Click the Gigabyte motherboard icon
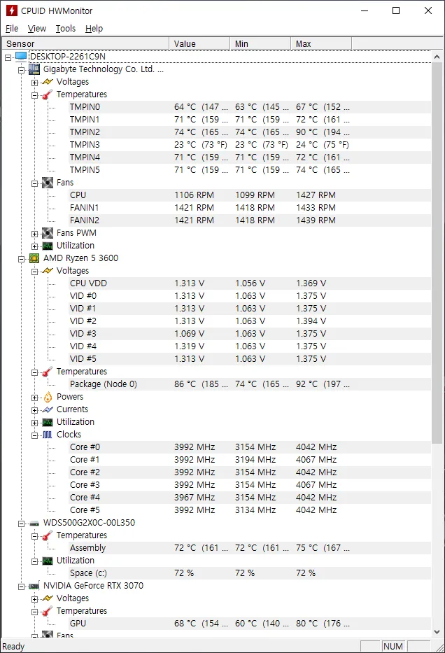Screen dimensions: 445x653 tap(34, 69)
